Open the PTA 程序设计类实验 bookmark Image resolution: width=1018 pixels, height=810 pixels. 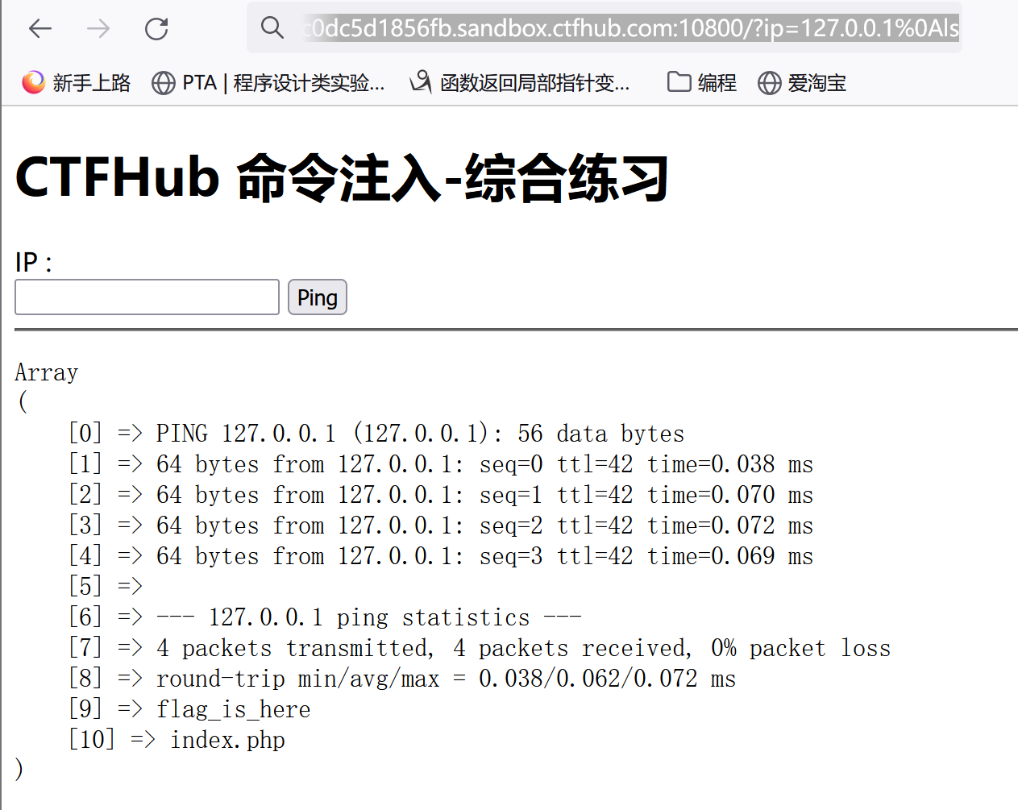point(268,82)
